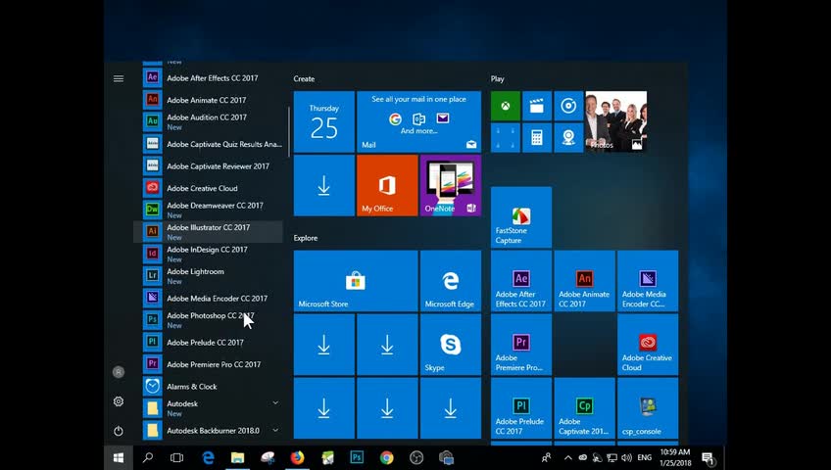Launch Adobe Dreamweaver CC 2017
This screenshot has height=470, width=831.
coord(208,211)
